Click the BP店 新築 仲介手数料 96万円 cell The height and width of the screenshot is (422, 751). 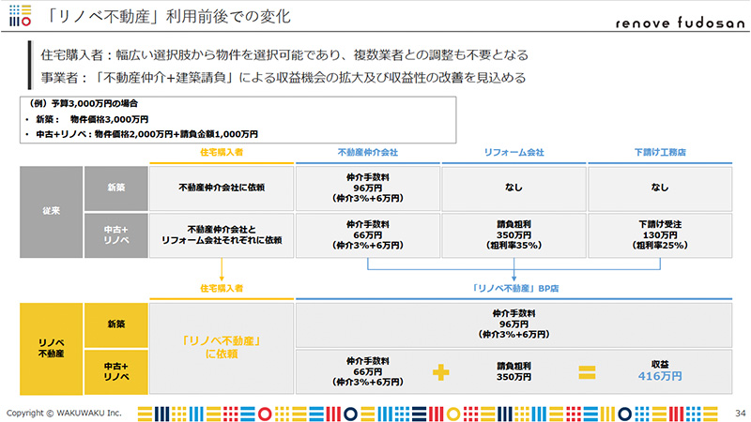coord(513,324)
